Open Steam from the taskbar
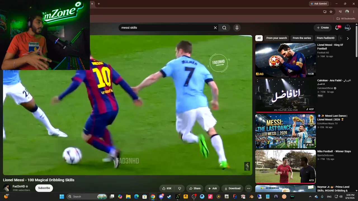This screenshot has width=358, height=201. coord(169,197)
